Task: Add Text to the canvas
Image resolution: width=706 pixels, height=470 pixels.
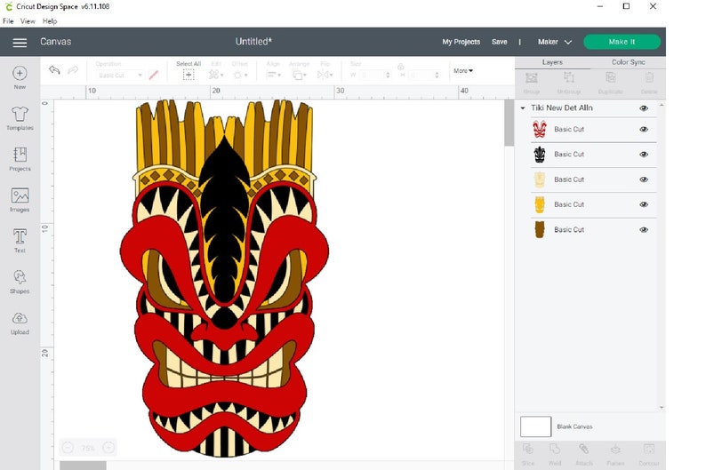Action: click(x=20, y=241)
